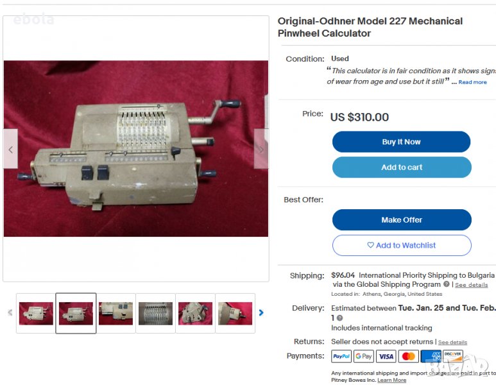
Task: Show previous image with left arrow on photo
Action: pos(11,149)
